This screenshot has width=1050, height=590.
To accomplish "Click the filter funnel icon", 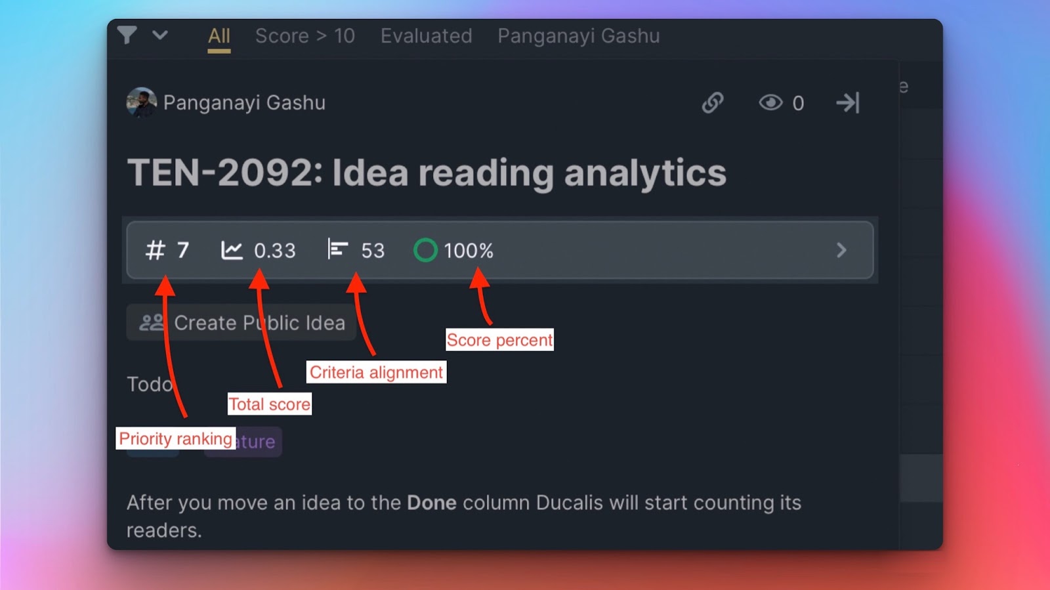I will click(x=127, y=35).
